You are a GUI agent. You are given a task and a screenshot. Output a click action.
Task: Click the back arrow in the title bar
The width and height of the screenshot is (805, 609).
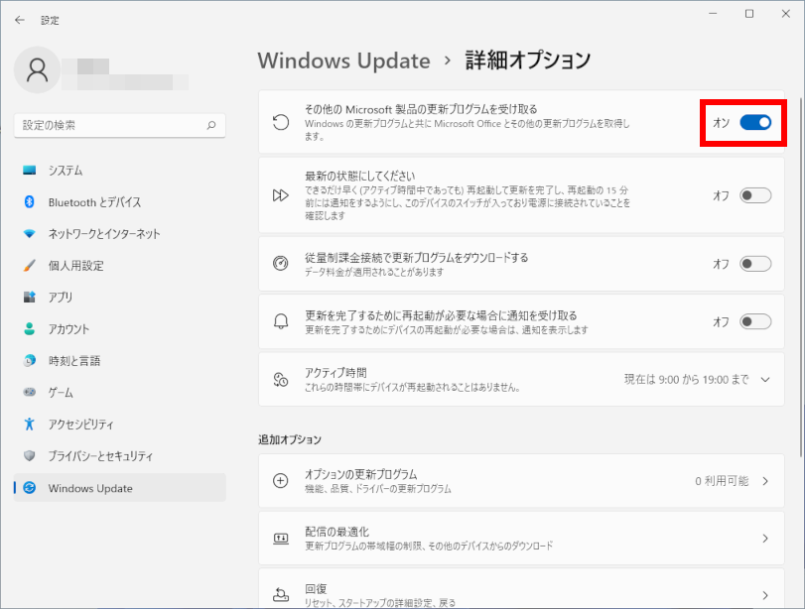[x=20, y=19]
